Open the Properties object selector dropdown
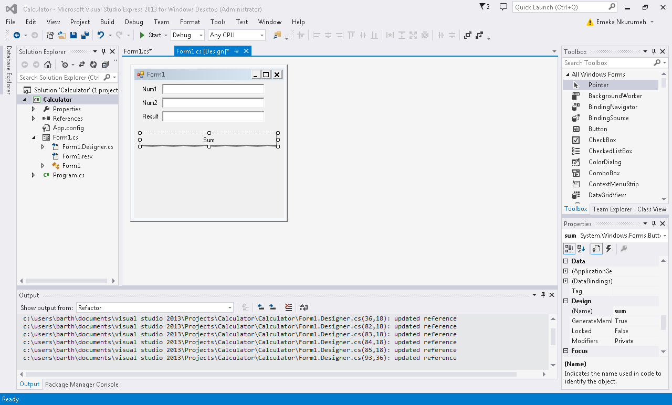Image resolution: width=672 pixels, height=405 pixels. (x=665, y=236)
